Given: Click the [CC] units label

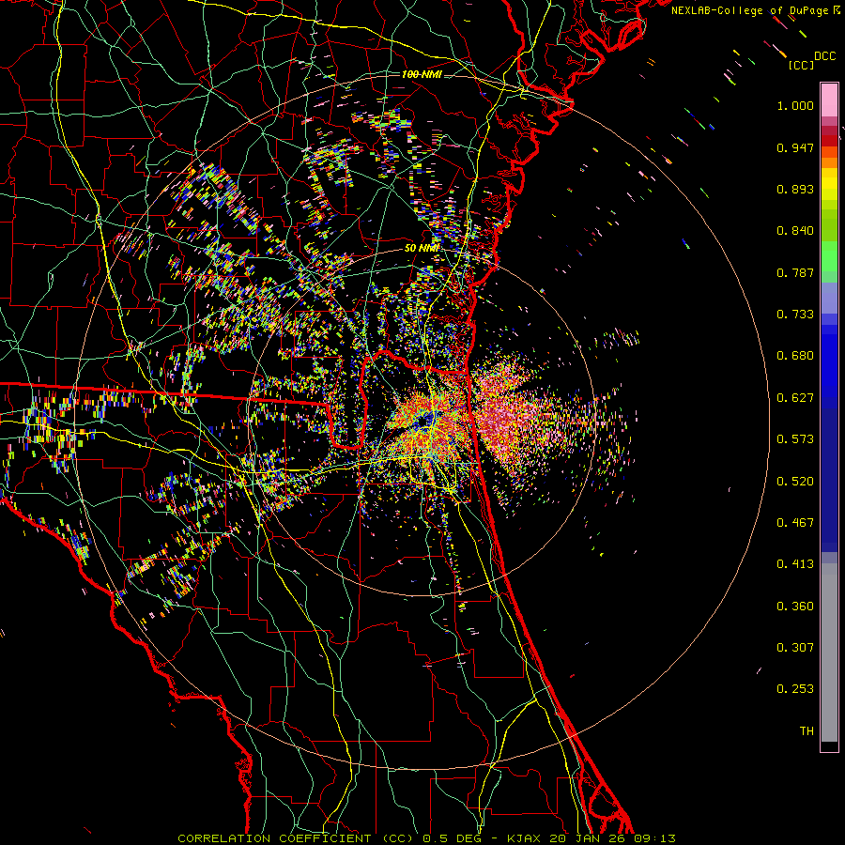Looking at the screenshot, I should pos(801,65).
